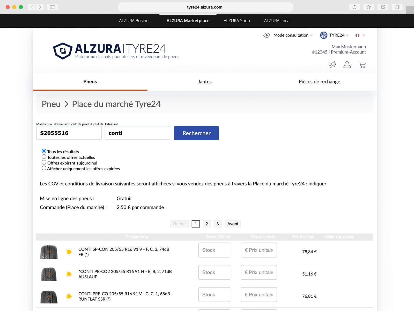This screenshot has width=414, height=311.
Task: Select Afficher uniquement les offres expirées
Action: tap(44, 168)
